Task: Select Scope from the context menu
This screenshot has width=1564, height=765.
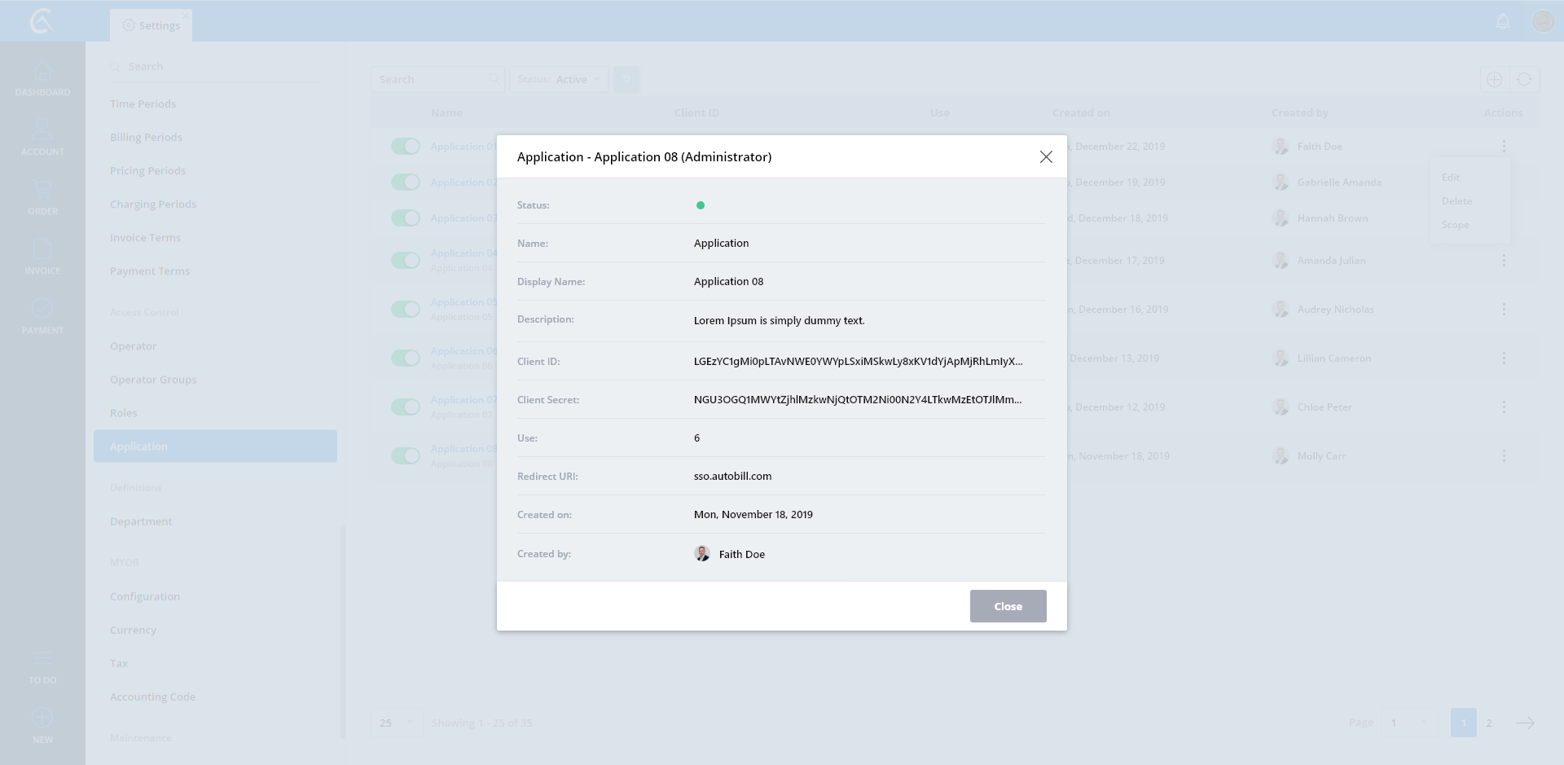Action: tap(1455, 225)
